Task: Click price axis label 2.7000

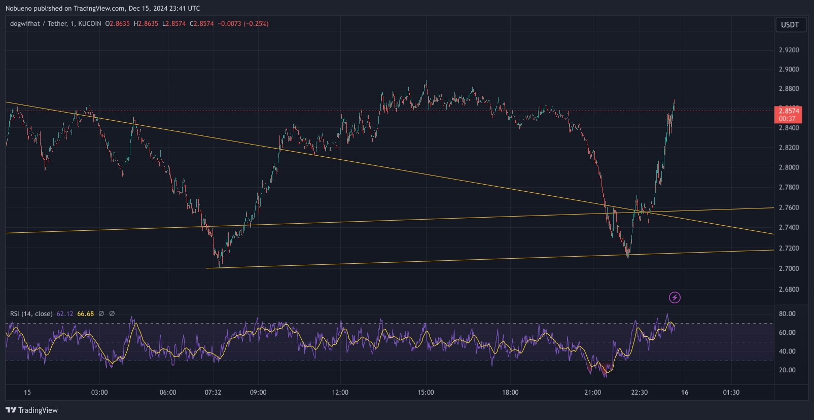Action: click(789, 268)
